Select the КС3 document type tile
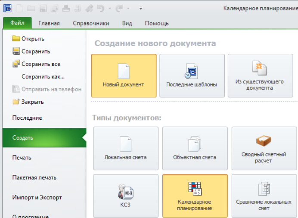The height and width of the screenshot is (218, 298). pos(126,196)
